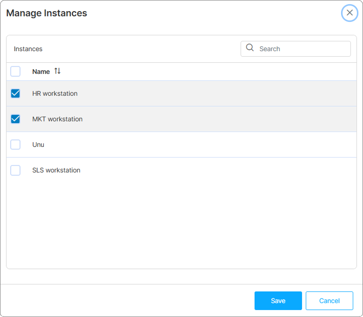Screen dimensions: 363x317
Task: Focus the Search input field
Action: click(x=296, y=49)
